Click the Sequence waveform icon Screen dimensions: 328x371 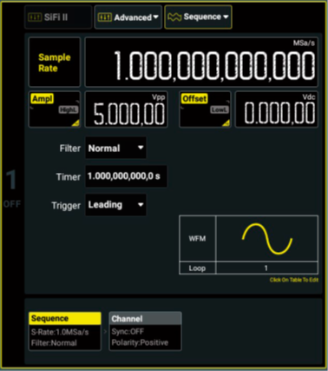click(x=174, y=17)
